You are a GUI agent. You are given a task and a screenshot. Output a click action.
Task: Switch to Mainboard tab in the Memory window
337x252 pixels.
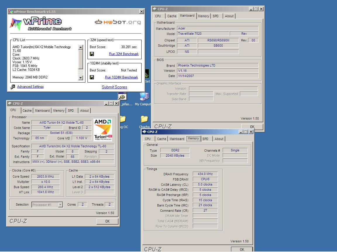[x=177, y=139]
